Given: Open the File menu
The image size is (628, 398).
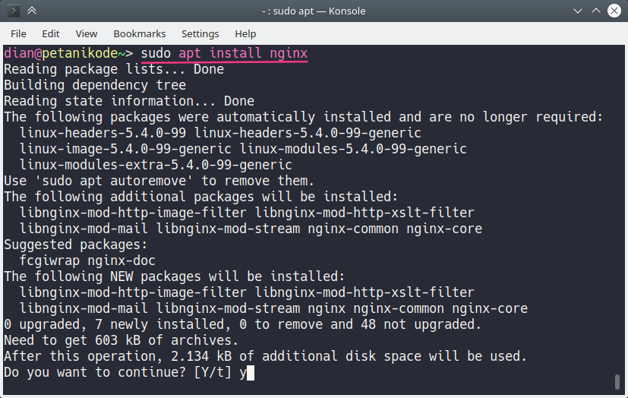Looking at the screenshot, I should (x=18, y=34).
